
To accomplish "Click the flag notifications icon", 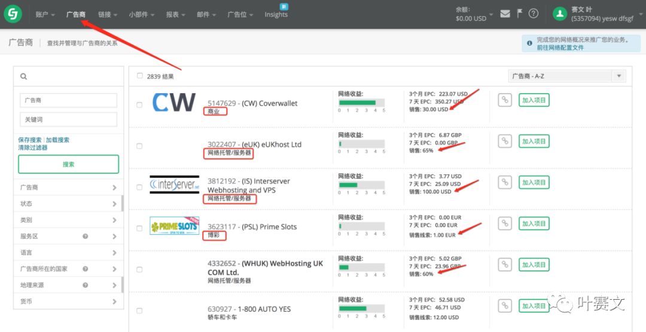I will (x=520, y=13).
